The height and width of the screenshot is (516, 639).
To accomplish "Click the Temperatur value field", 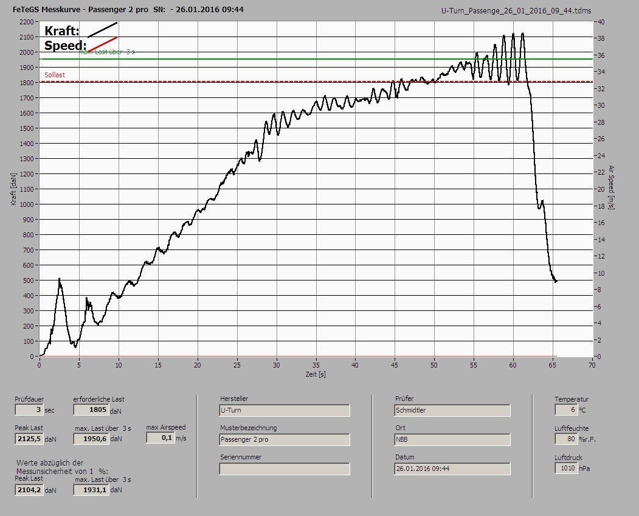I will pyautogui.click(x=565, y=410).
